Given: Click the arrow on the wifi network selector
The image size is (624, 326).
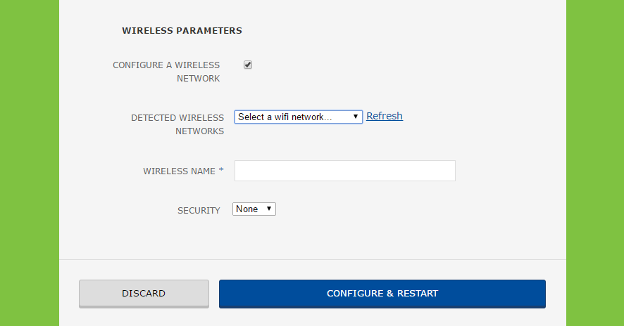Looking at the screenshot, I should (x=356, y=117).
